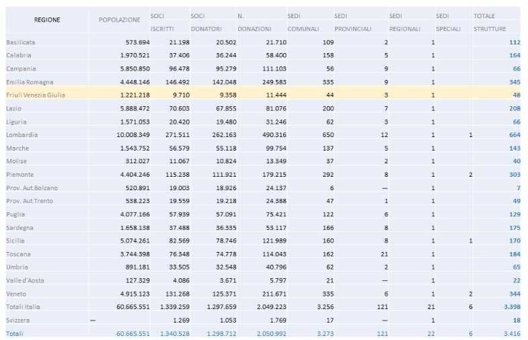The width and height of the screenshot is (528, 340).
Task: Click the Valle d'Aosta region name
Action: tap(26, 281)
